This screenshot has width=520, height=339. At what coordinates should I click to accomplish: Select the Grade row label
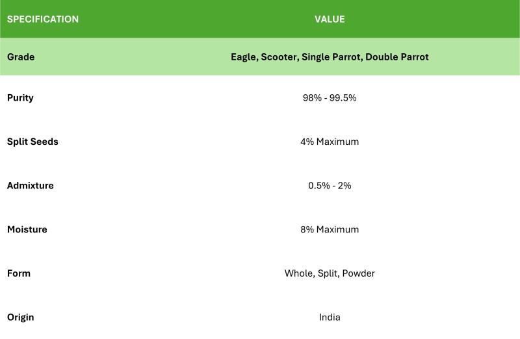point(21,56)
